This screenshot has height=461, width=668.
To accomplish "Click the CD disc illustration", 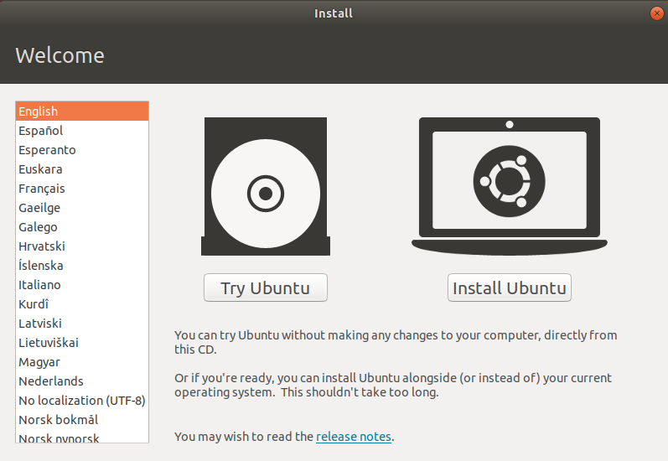I will pos(266,187).
